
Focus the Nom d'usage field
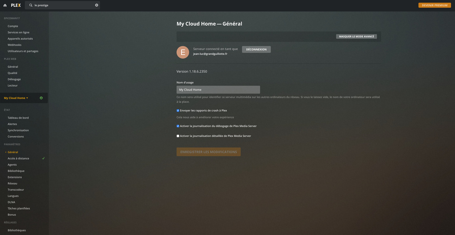(218, 90)
